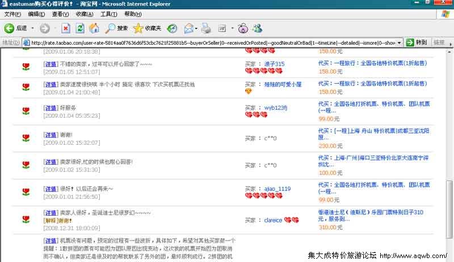This screenshot has height=262, width=454.
Task: Open buyer ajiao_1119 profile link
Action: (x=278, y=188)
